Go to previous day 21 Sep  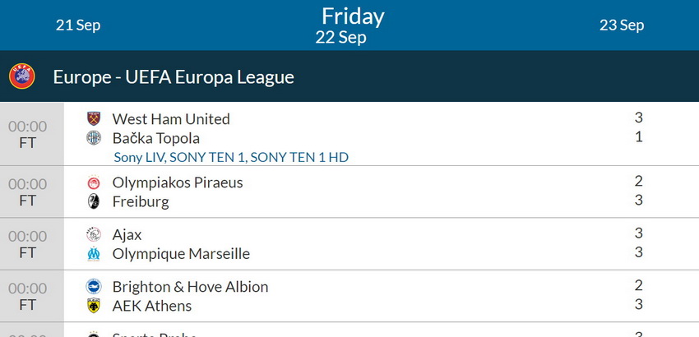click(78, 25)
